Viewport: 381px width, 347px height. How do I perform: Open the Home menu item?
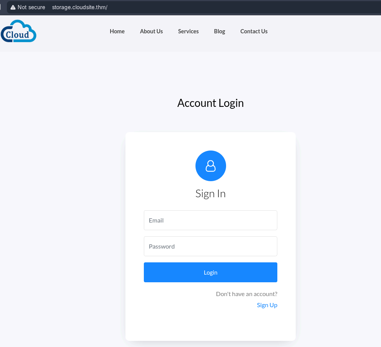coord(117,31)
